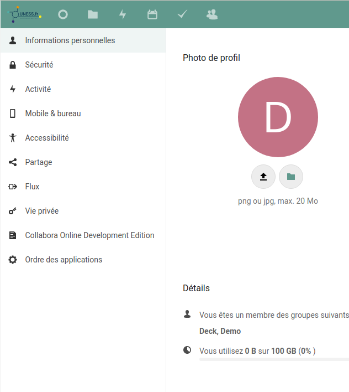349x392 pixels.
Task: Open the Contacts people icon
Action: pos(211,14)
